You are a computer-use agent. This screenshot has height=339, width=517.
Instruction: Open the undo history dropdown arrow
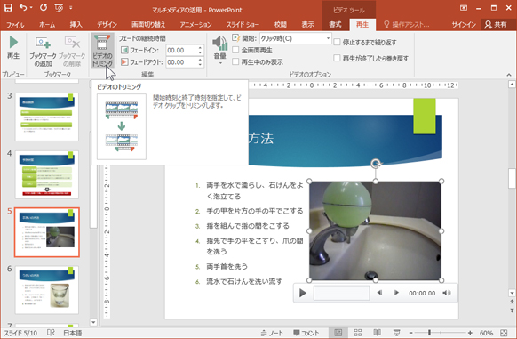click(31, 8)
